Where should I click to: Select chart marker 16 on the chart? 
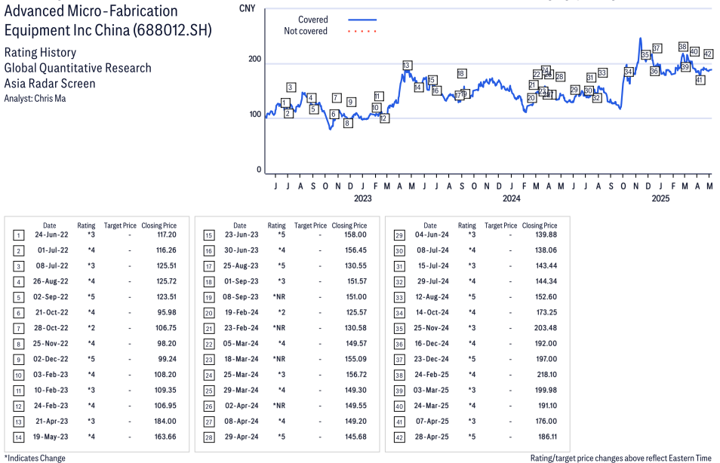pyautogui.click(x=436, y=90)
